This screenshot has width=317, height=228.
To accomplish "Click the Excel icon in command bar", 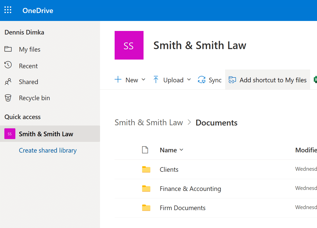I will click(x=315, y=80).
